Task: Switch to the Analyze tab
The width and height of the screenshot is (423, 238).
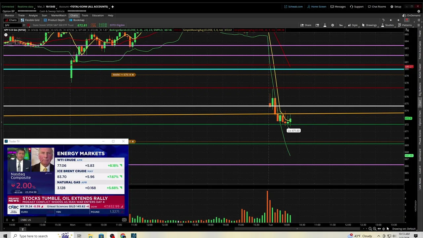Action: [x=33, y=16]
